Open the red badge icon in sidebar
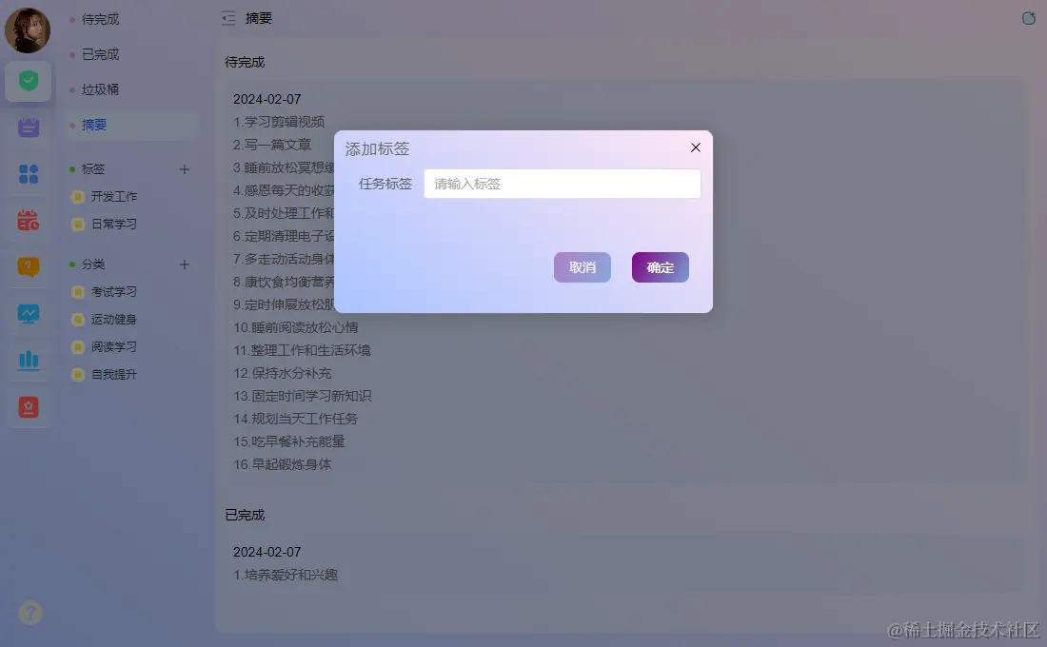The width and height of the screenshot is (1047, 647). pos(28,407)
